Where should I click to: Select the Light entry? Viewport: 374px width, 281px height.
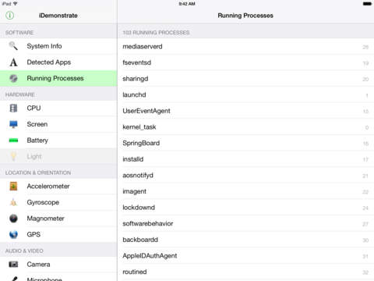58,156
